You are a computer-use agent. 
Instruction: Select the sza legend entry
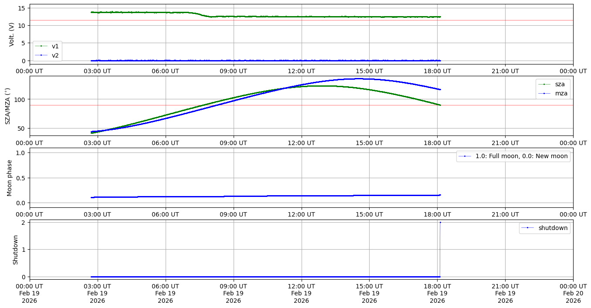(x=559, y=84)
